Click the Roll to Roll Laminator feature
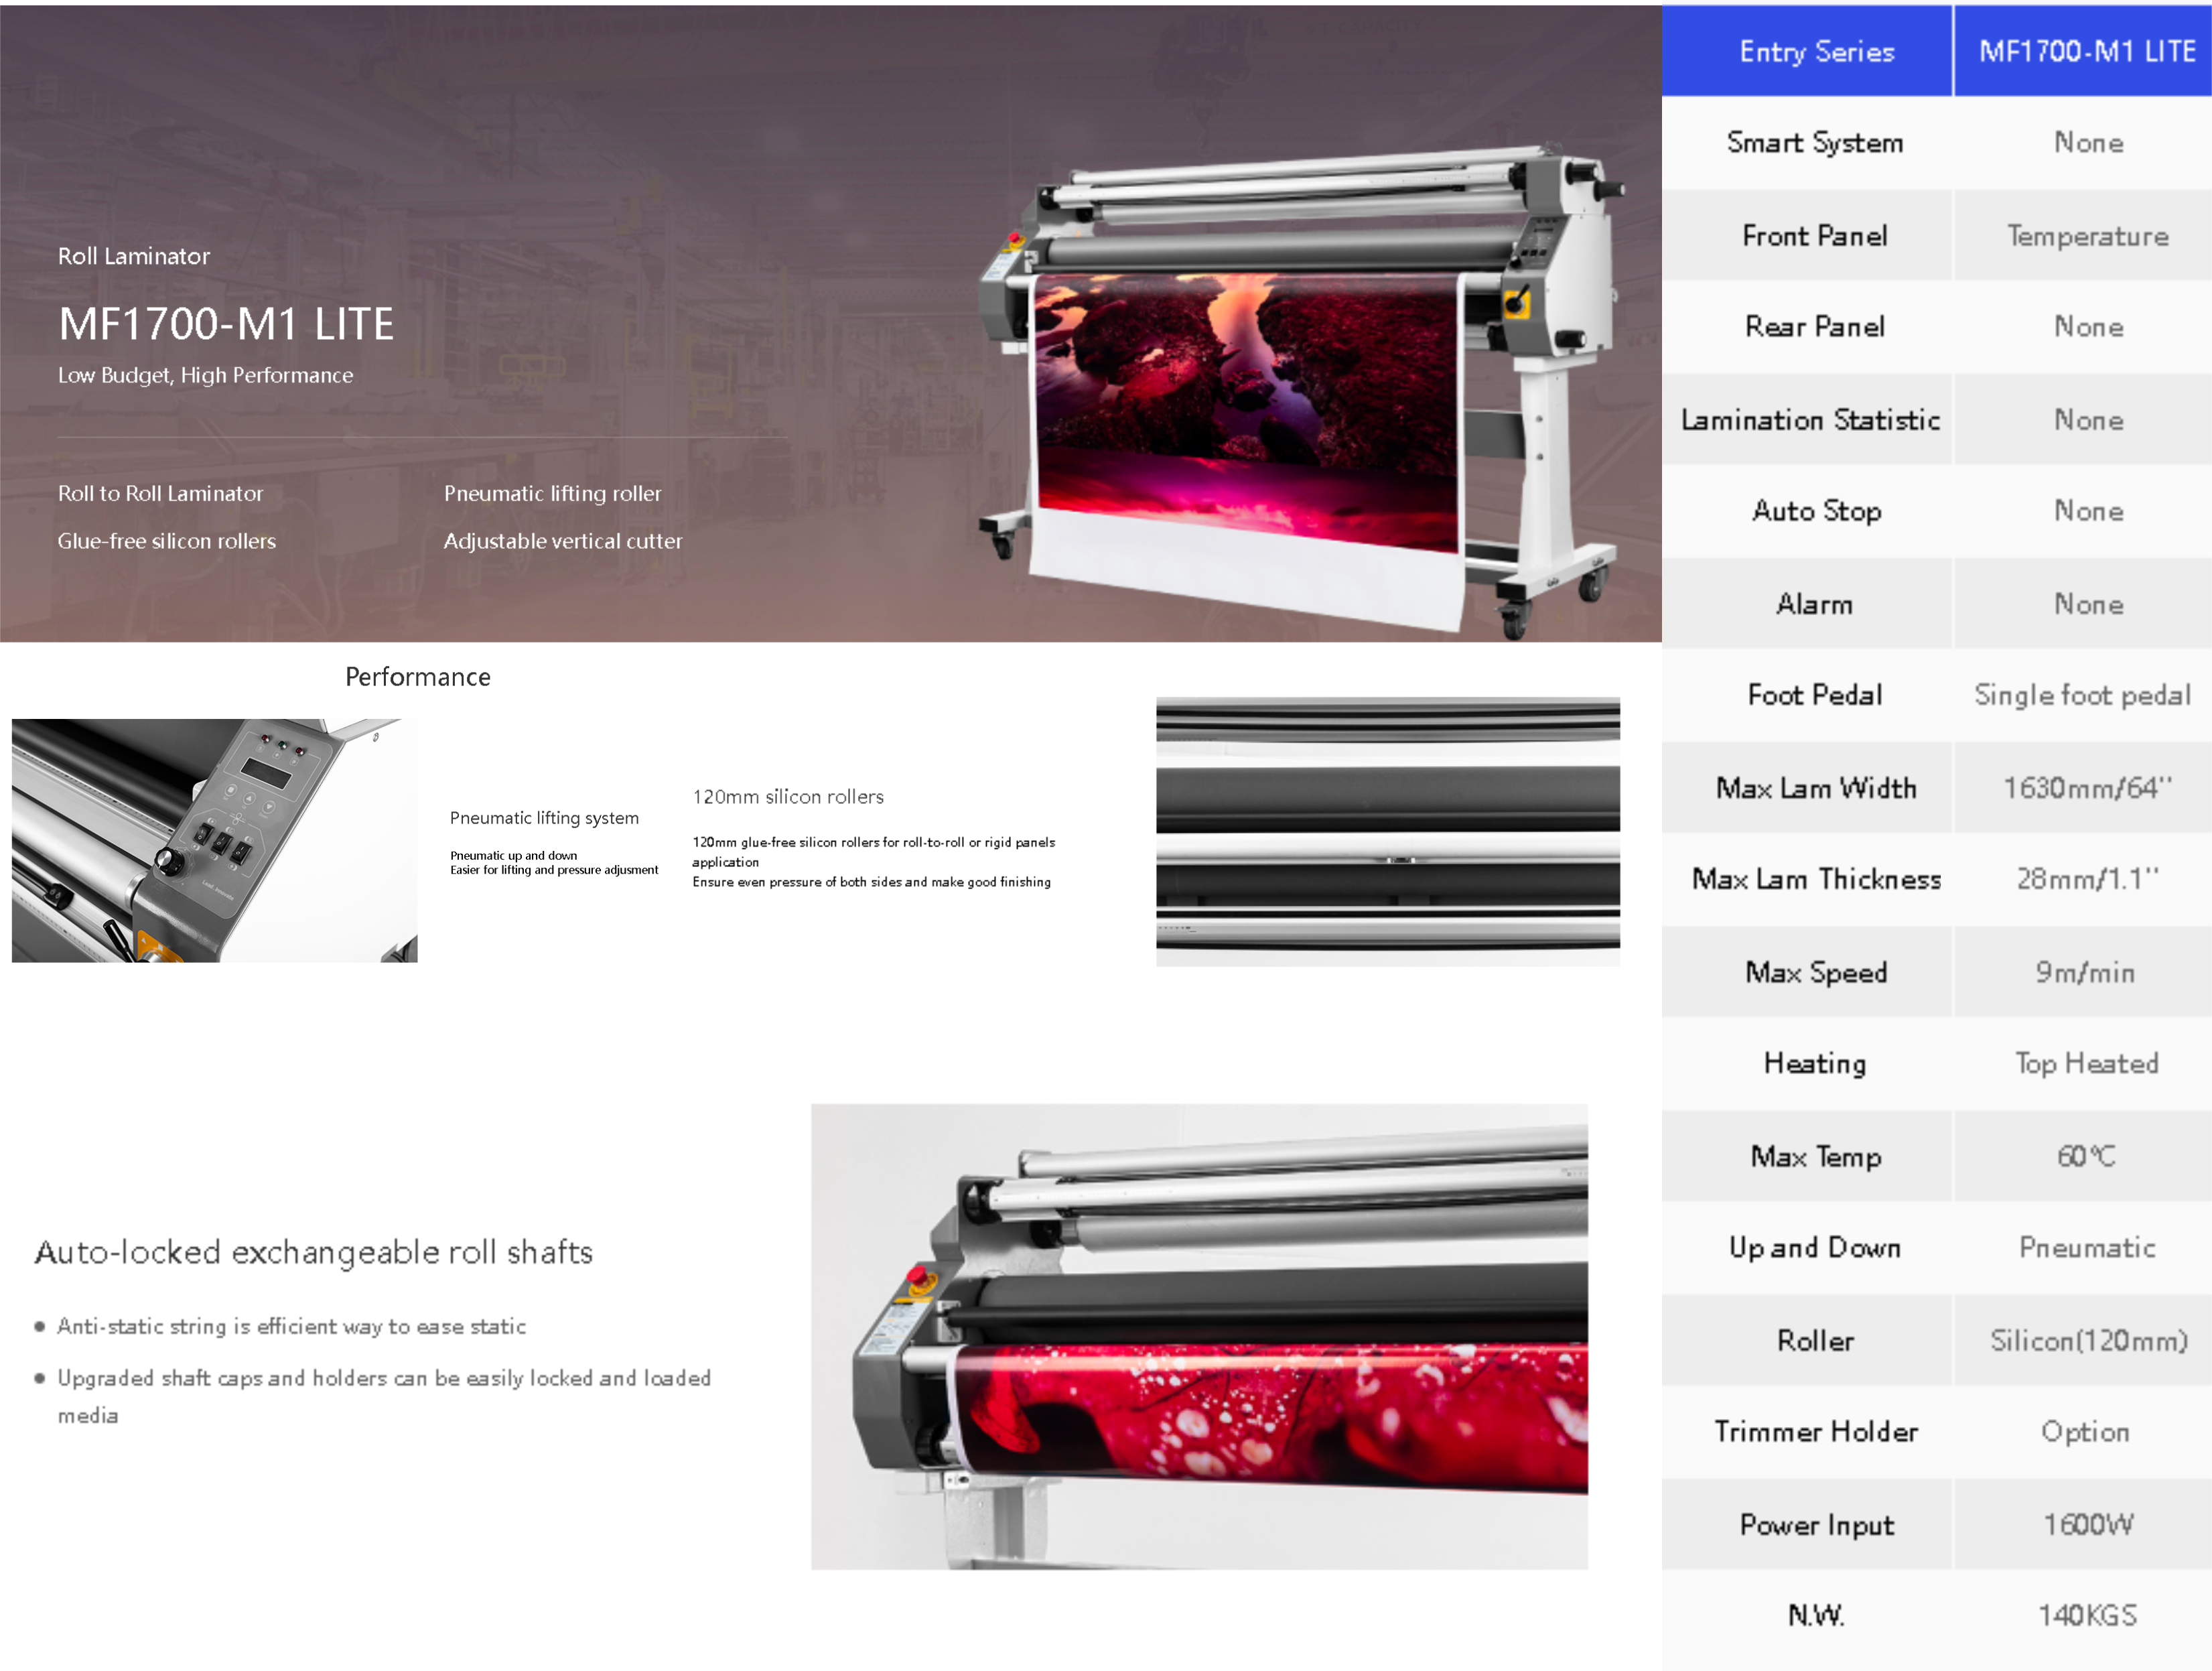 160,493
